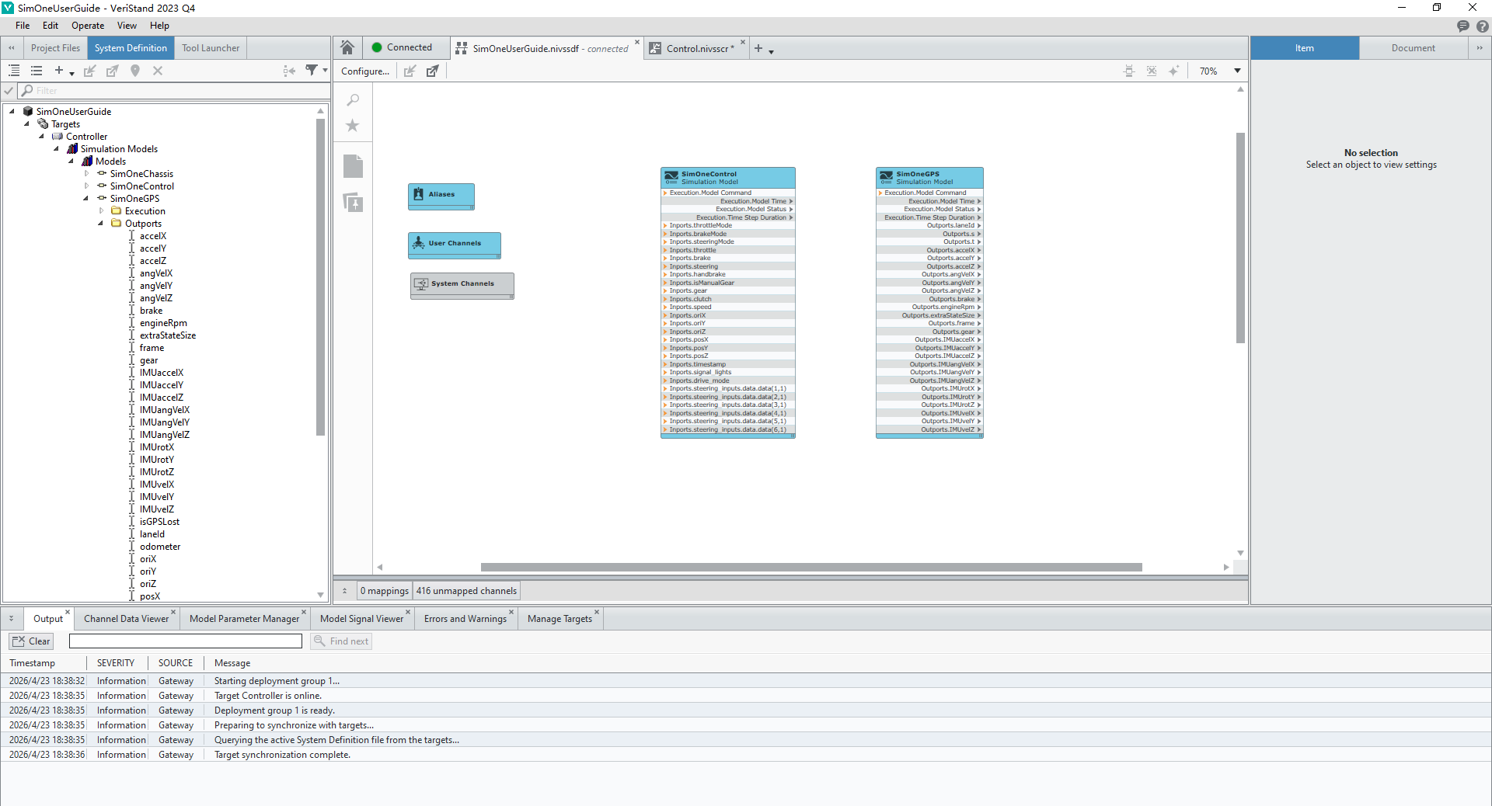The width and height of the screenshot is (1492, 806).
Task: Collapse the Outports folder node
Action: [x=101, y=224]
